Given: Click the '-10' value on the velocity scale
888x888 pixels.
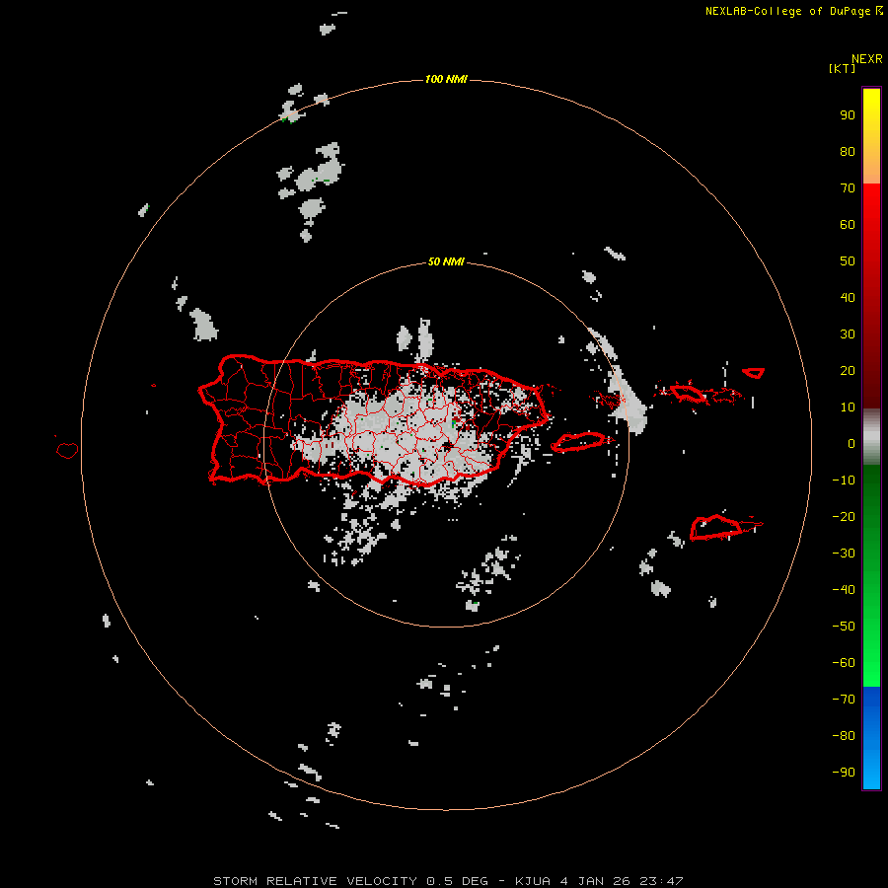Looking at the screenshot, I should point(844,481).
